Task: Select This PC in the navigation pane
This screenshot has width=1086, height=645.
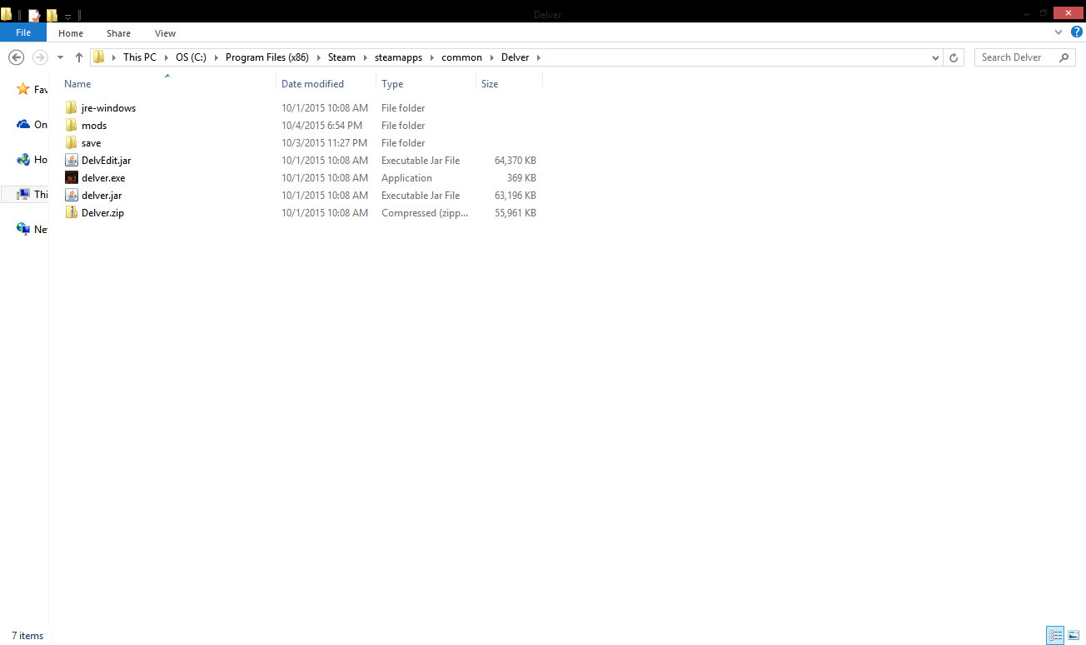Action: tap(23, 195)
